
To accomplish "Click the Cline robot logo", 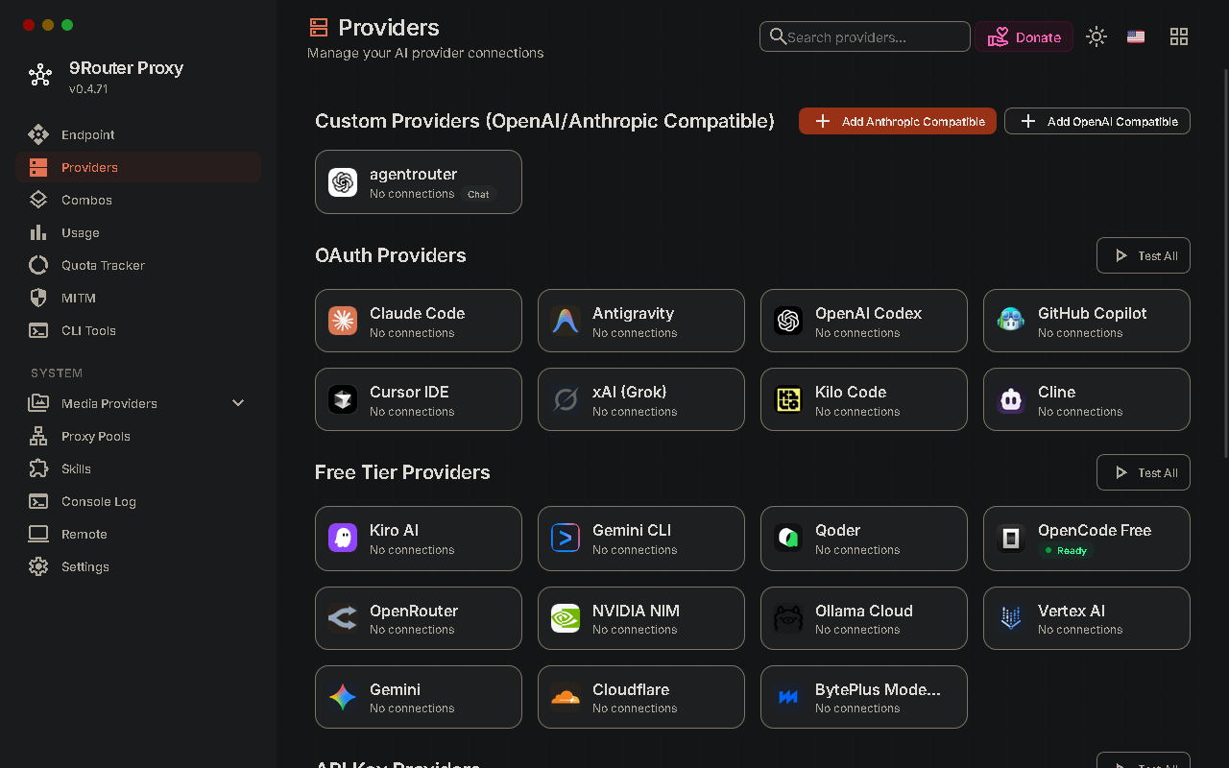I will point(1011,399).
